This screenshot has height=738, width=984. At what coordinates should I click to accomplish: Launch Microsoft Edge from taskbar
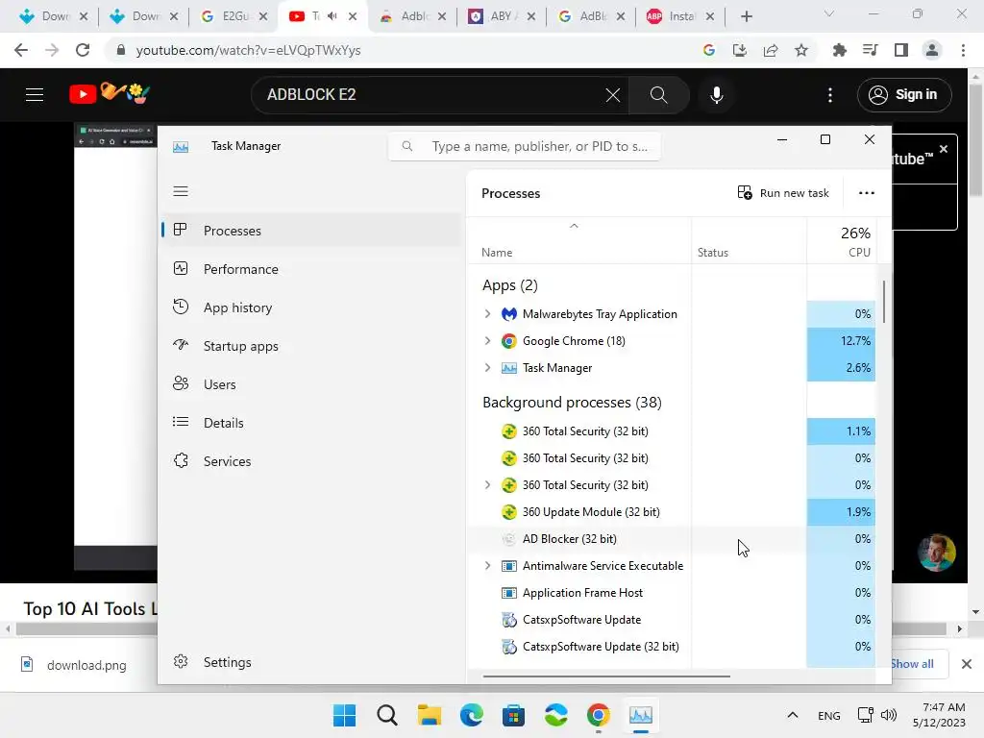pos(471,715)
